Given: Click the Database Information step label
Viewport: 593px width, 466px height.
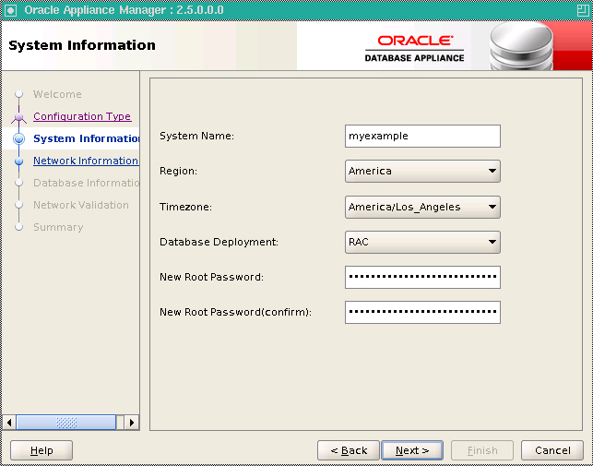Looking at the screenshot, I should click(x=86, y=183).
